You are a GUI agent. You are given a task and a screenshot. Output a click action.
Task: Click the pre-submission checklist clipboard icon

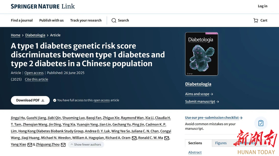point(261,123)
